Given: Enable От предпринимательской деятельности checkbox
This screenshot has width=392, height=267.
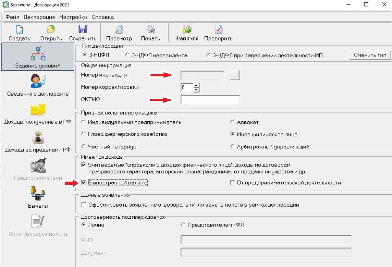Looking at the screenshot, I should coord(232,182).
